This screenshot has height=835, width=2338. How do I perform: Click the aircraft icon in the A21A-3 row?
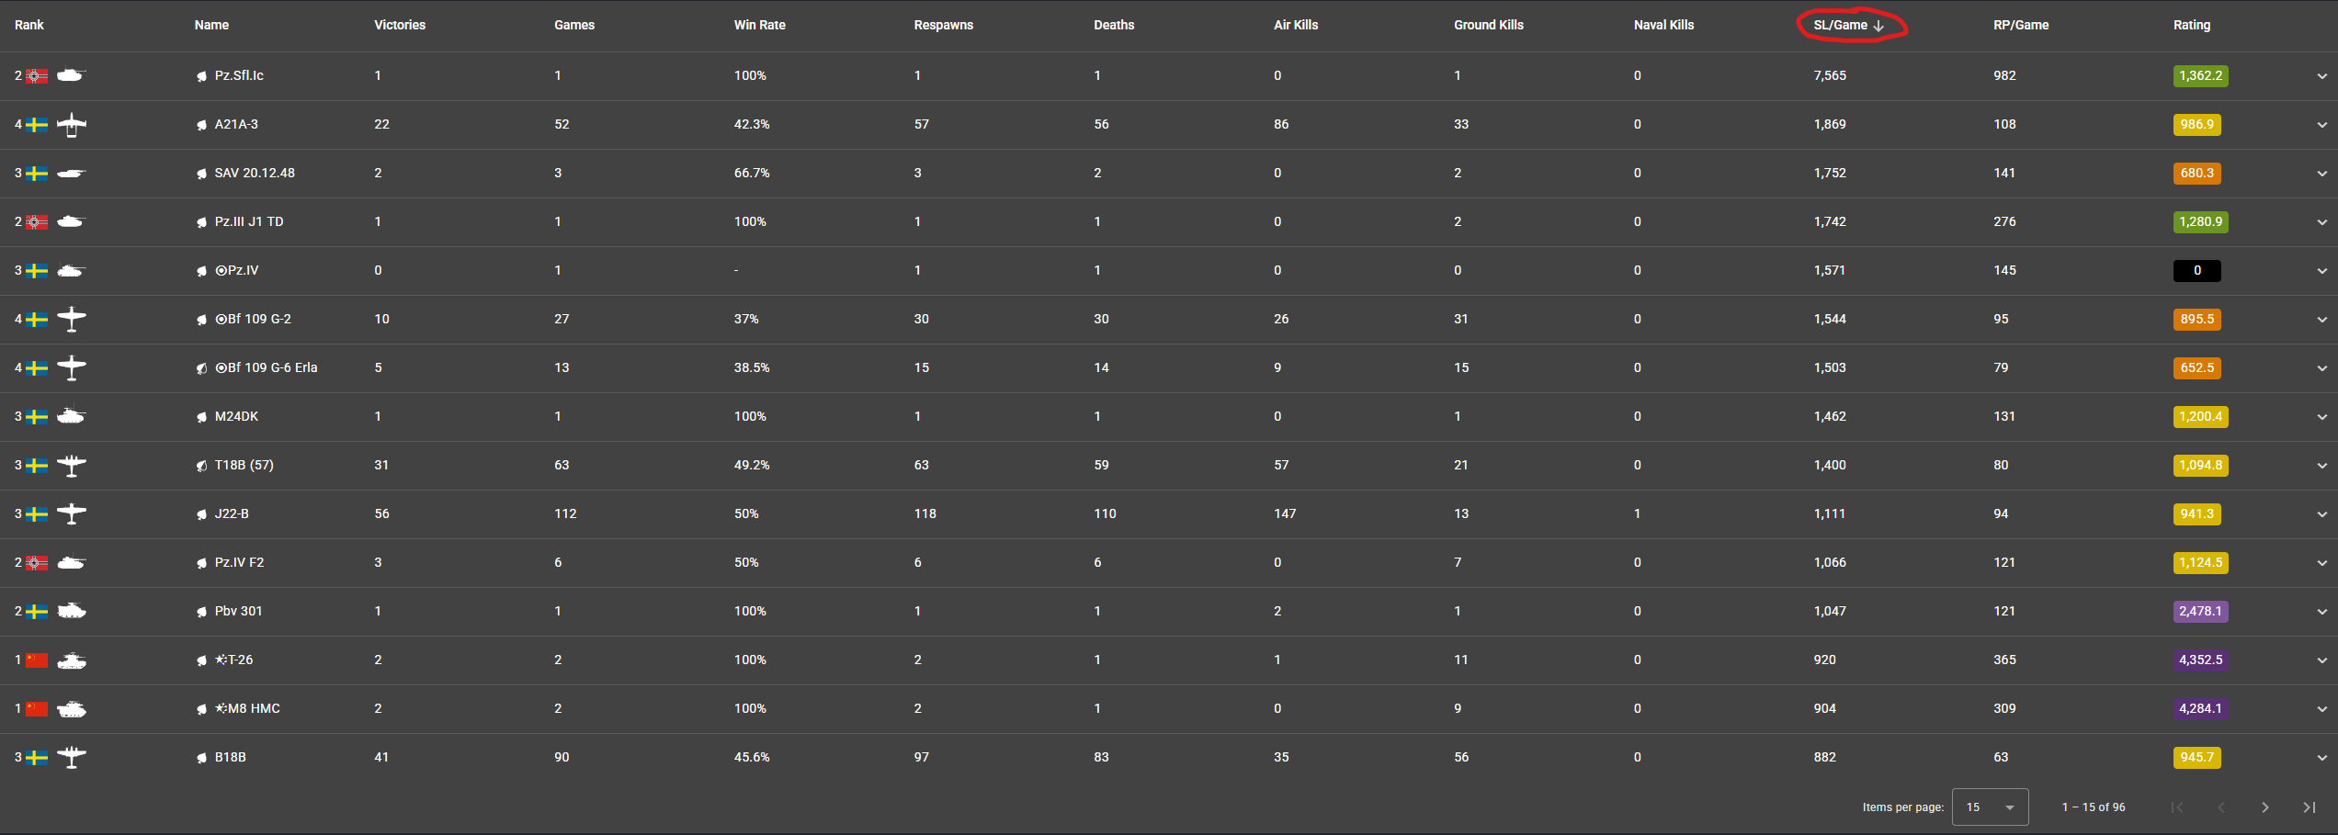[72, 125]
